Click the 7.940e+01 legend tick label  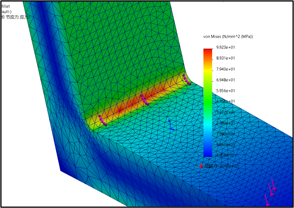pyautogui.click(x=225, y=69)
